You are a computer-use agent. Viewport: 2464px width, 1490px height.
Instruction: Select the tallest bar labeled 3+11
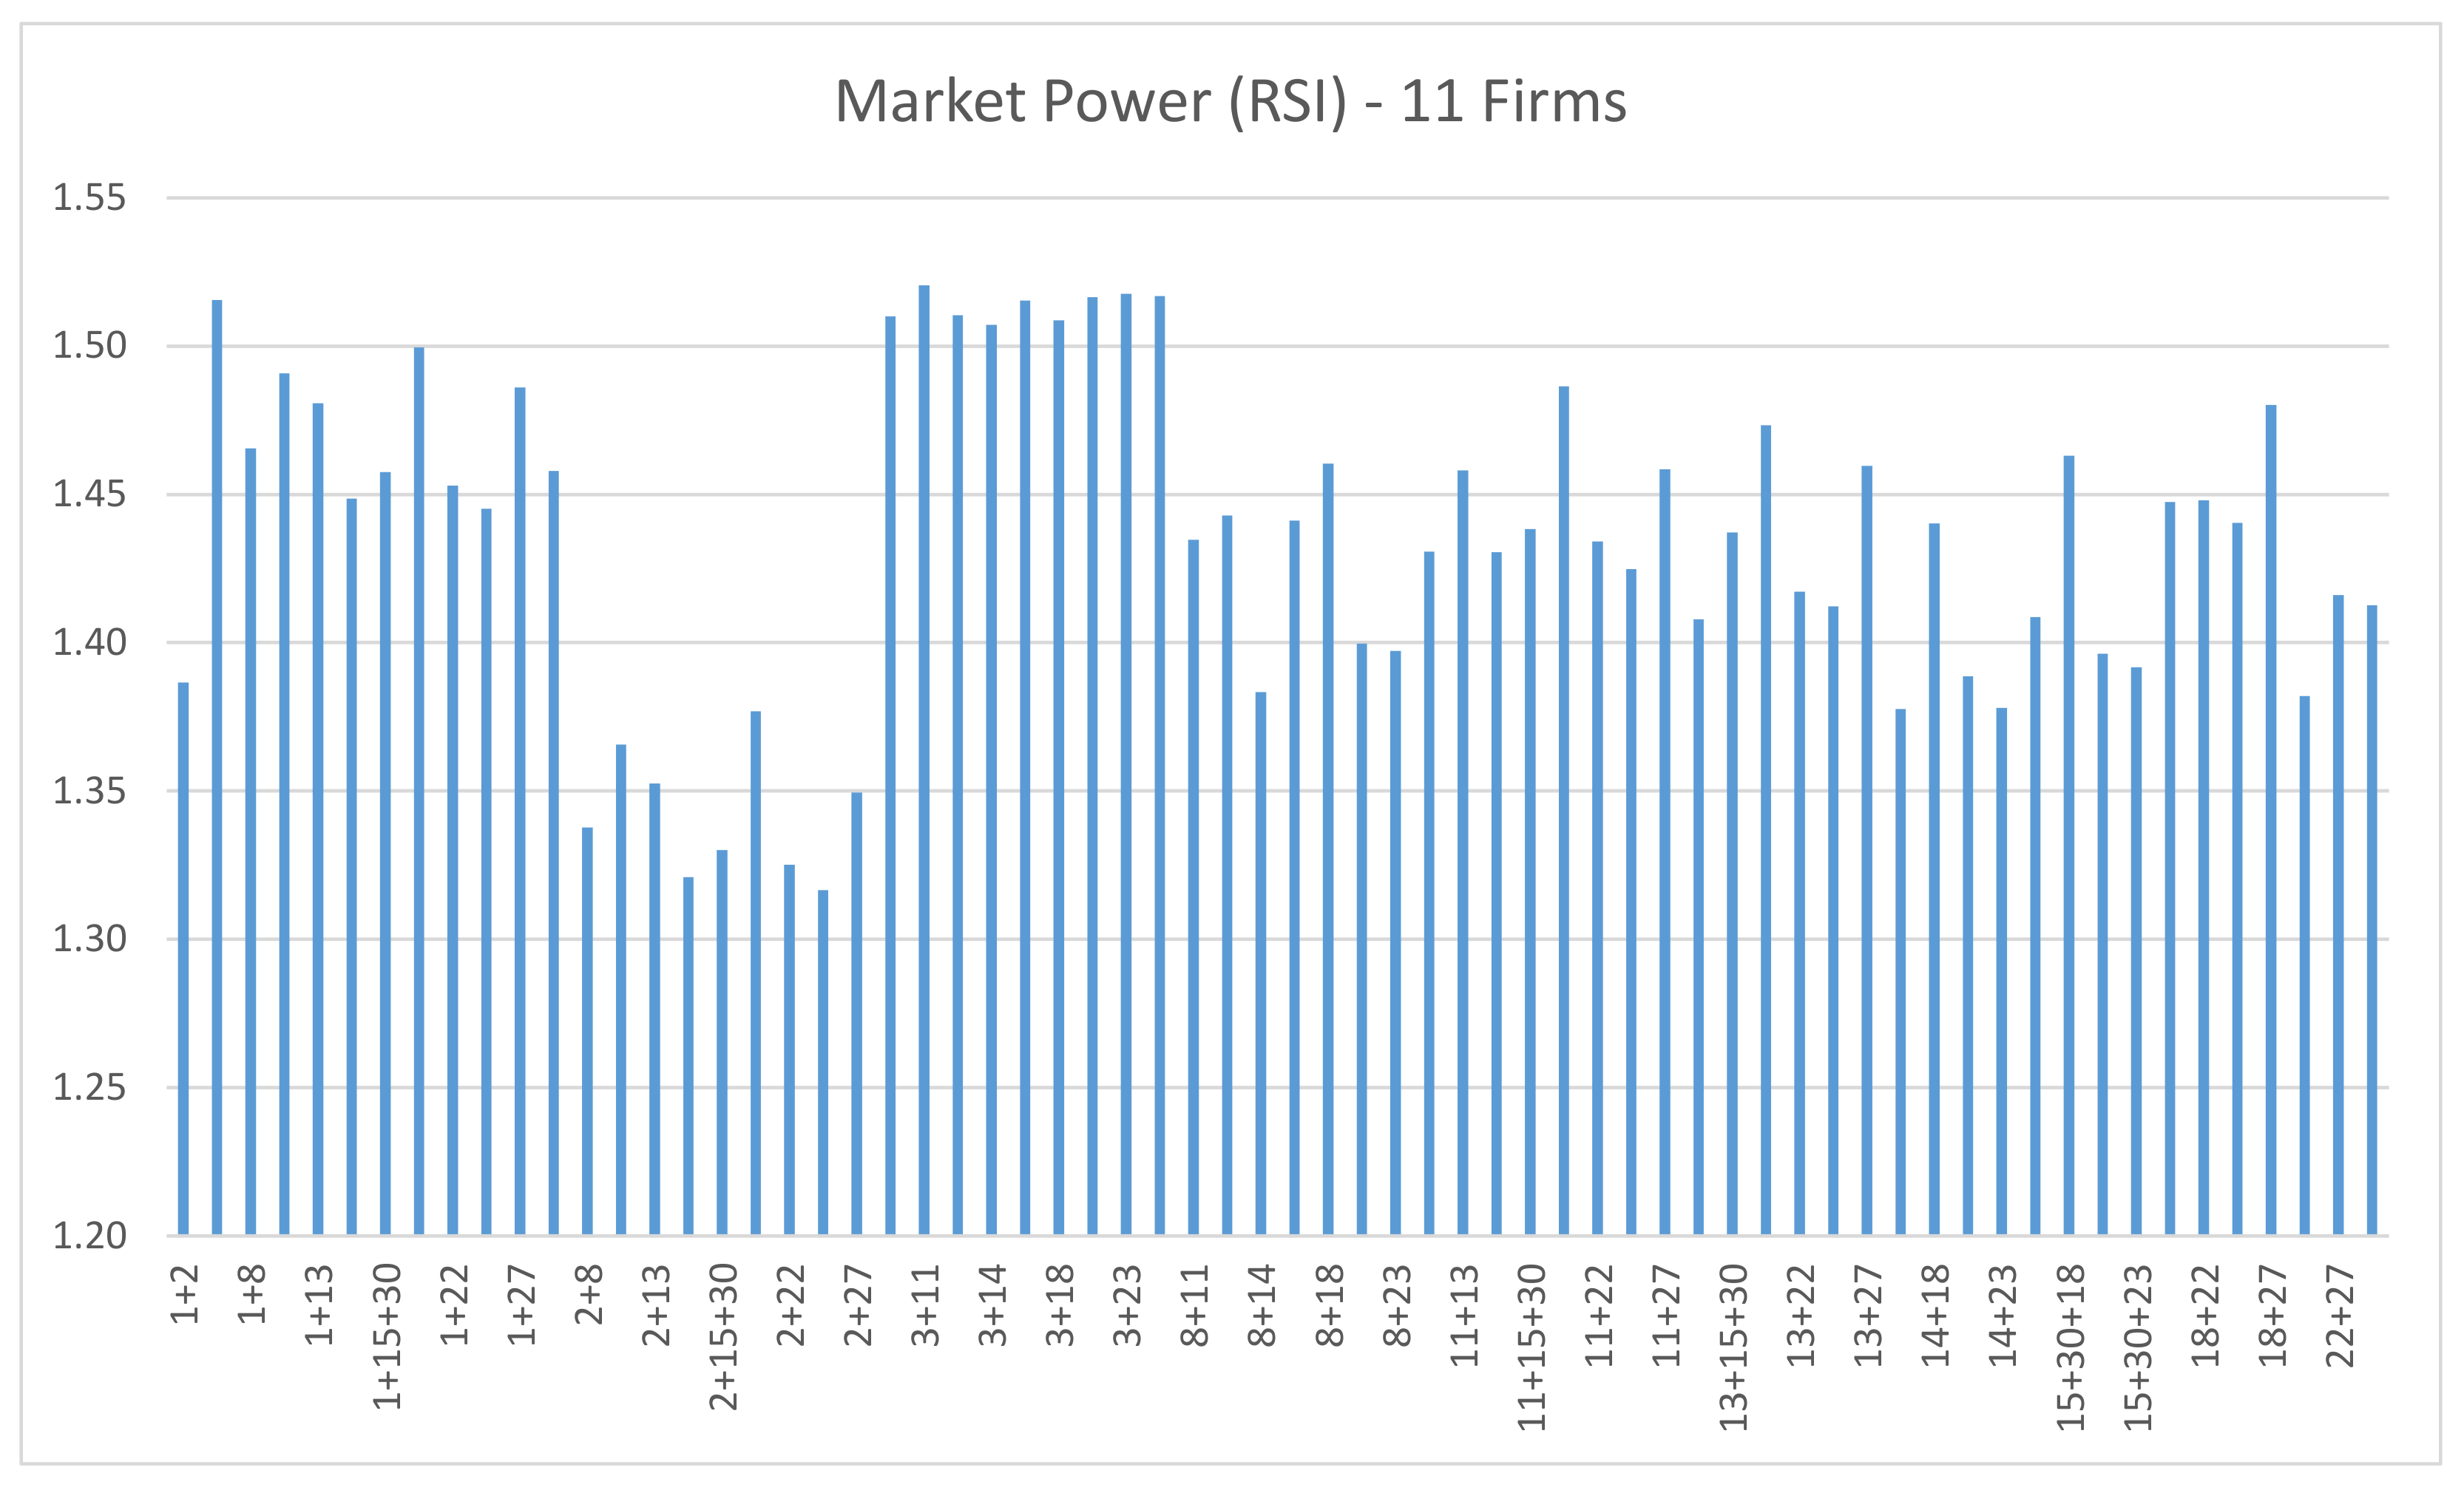(x=924, y=760)
